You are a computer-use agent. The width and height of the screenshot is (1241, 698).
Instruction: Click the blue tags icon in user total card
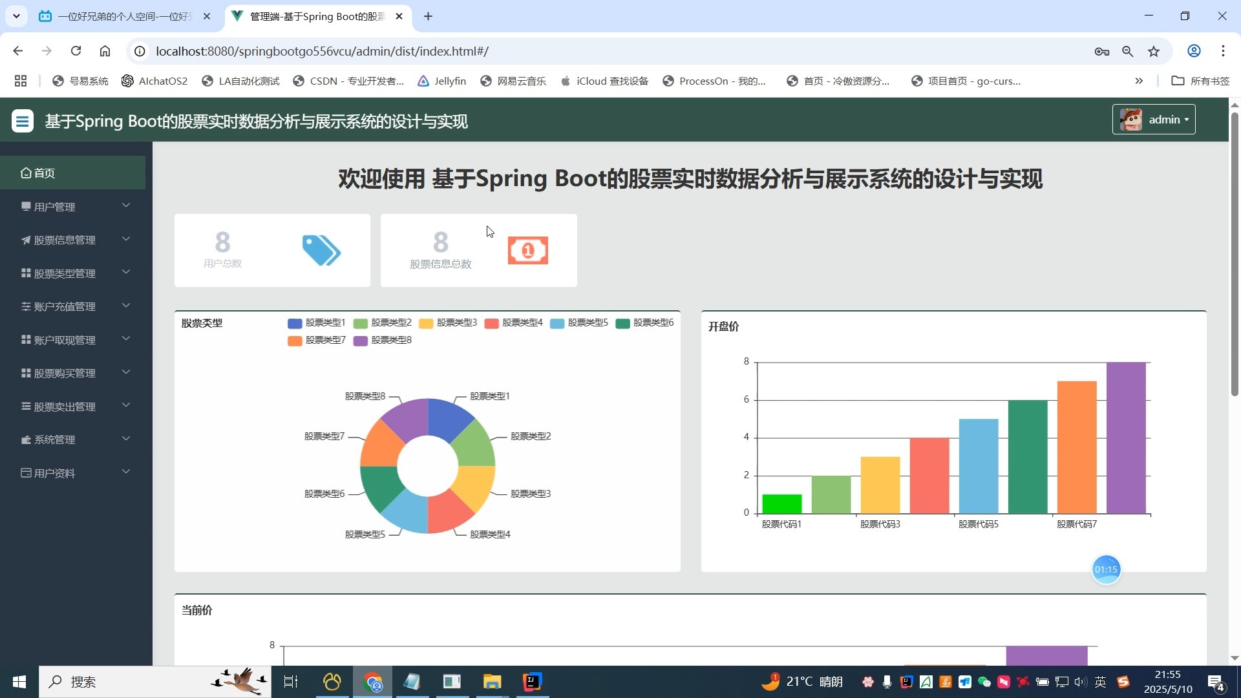(321, 251)
